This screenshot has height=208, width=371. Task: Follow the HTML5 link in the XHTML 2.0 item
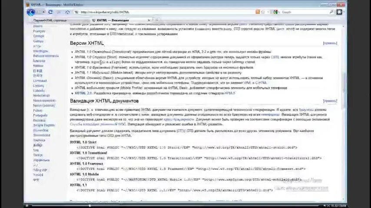click(229, 93)
